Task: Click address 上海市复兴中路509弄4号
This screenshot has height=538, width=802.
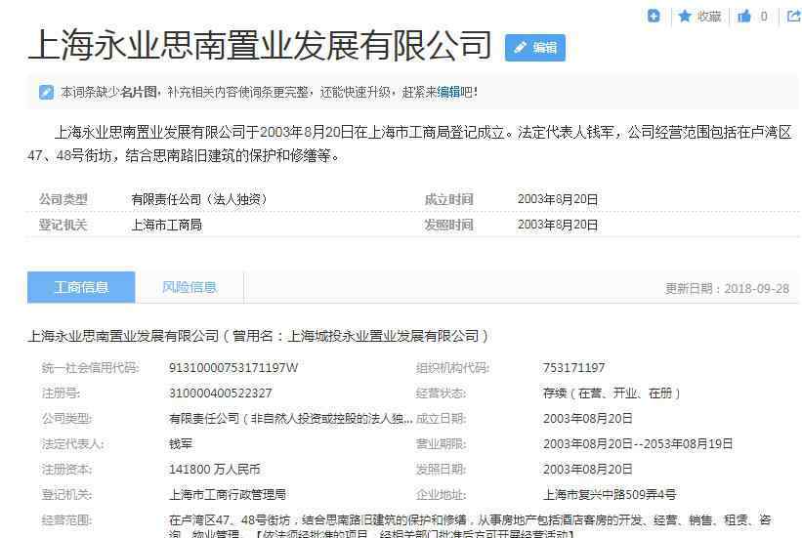Action: 610,494
